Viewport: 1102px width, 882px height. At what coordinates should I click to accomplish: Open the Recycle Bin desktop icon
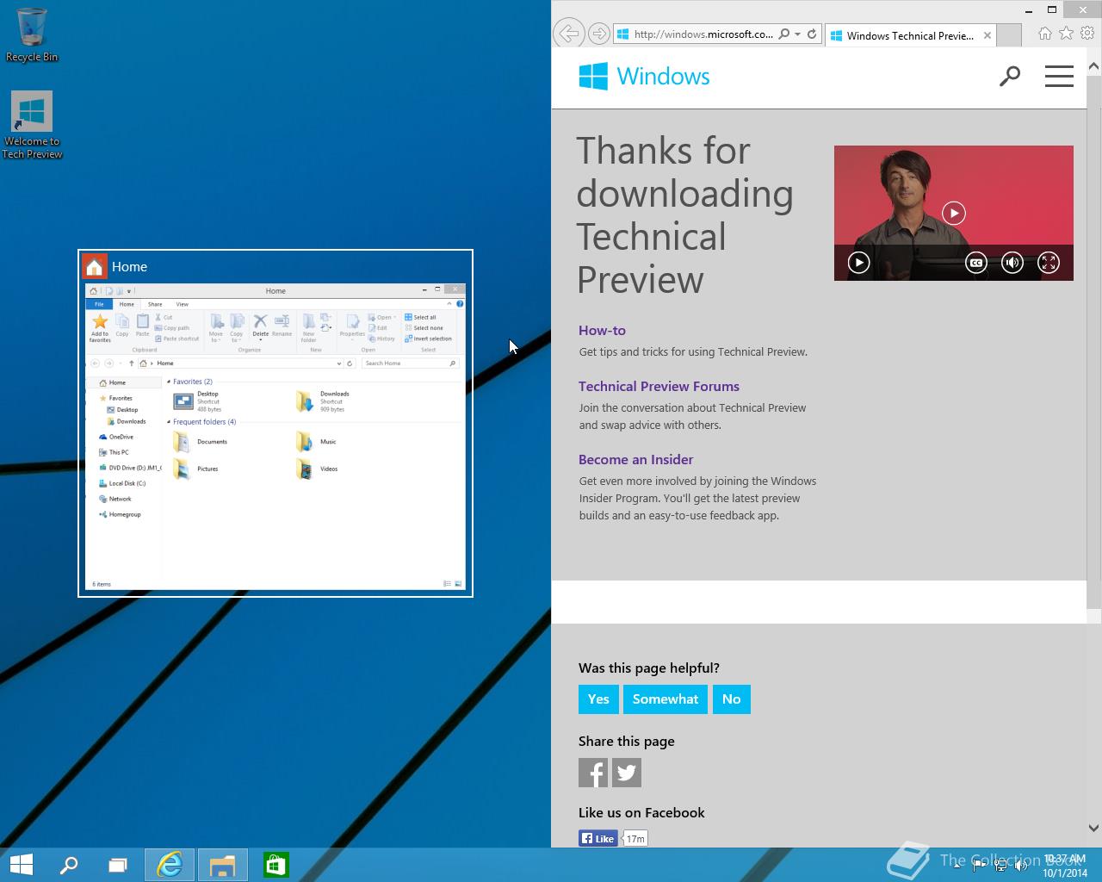coord(32,34)
